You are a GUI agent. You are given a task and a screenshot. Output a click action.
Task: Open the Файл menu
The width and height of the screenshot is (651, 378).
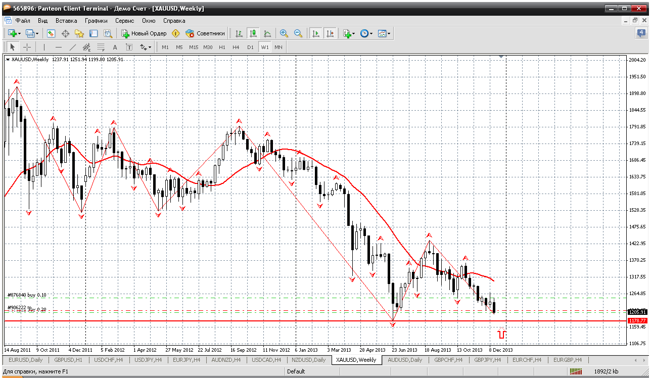point(23,21)
